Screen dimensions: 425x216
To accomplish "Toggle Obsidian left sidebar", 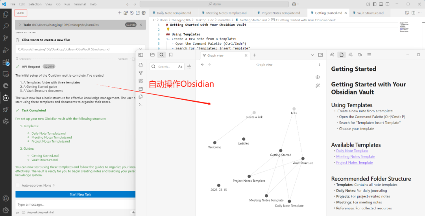I will click(x=140, y=55).
